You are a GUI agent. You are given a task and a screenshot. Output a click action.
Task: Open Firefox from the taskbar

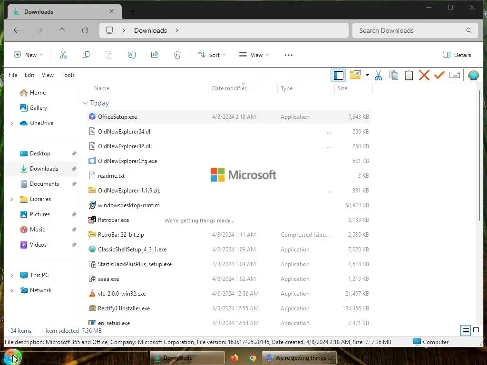(x=234, y=358)
